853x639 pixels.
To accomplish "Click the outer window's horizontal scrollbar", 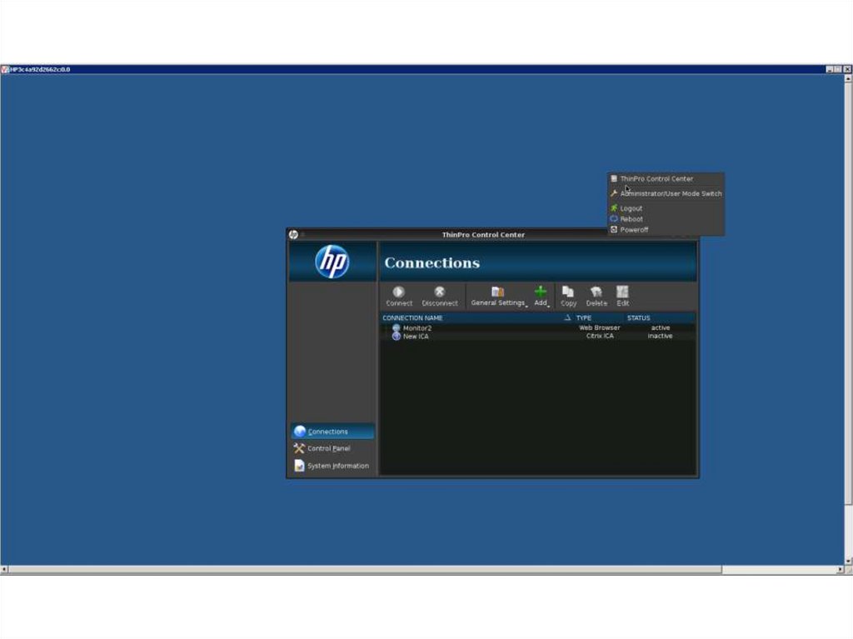I will tap(365, 569).
